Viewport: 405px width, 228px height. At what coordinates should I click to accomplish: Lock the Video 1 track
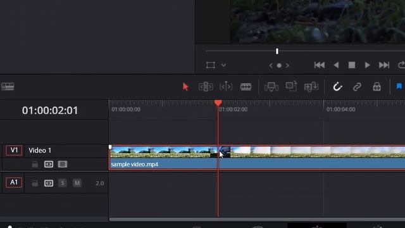click(x=35, y=164)
